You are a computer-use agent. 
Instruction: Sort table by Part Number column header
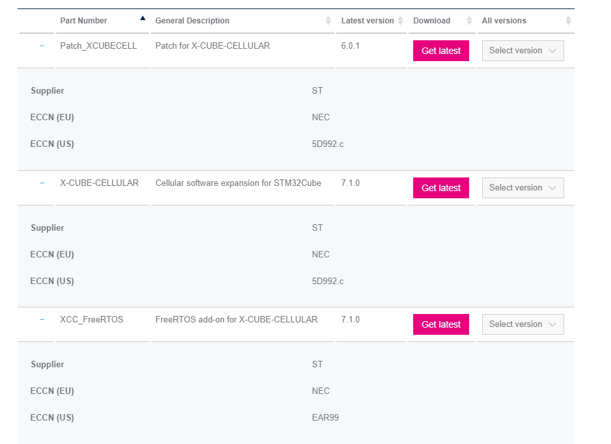(x=83, y=21)
